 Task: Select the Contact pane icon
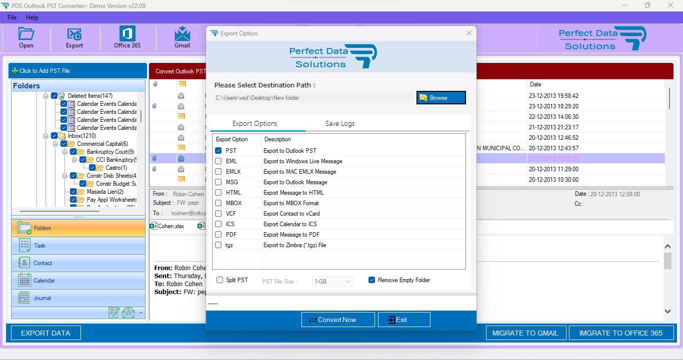pyautogui.click(x=24, y=263)
